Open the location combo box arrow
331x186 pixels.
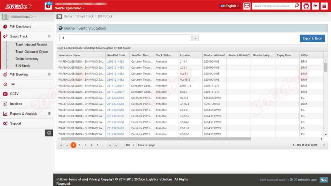(195, 38)
